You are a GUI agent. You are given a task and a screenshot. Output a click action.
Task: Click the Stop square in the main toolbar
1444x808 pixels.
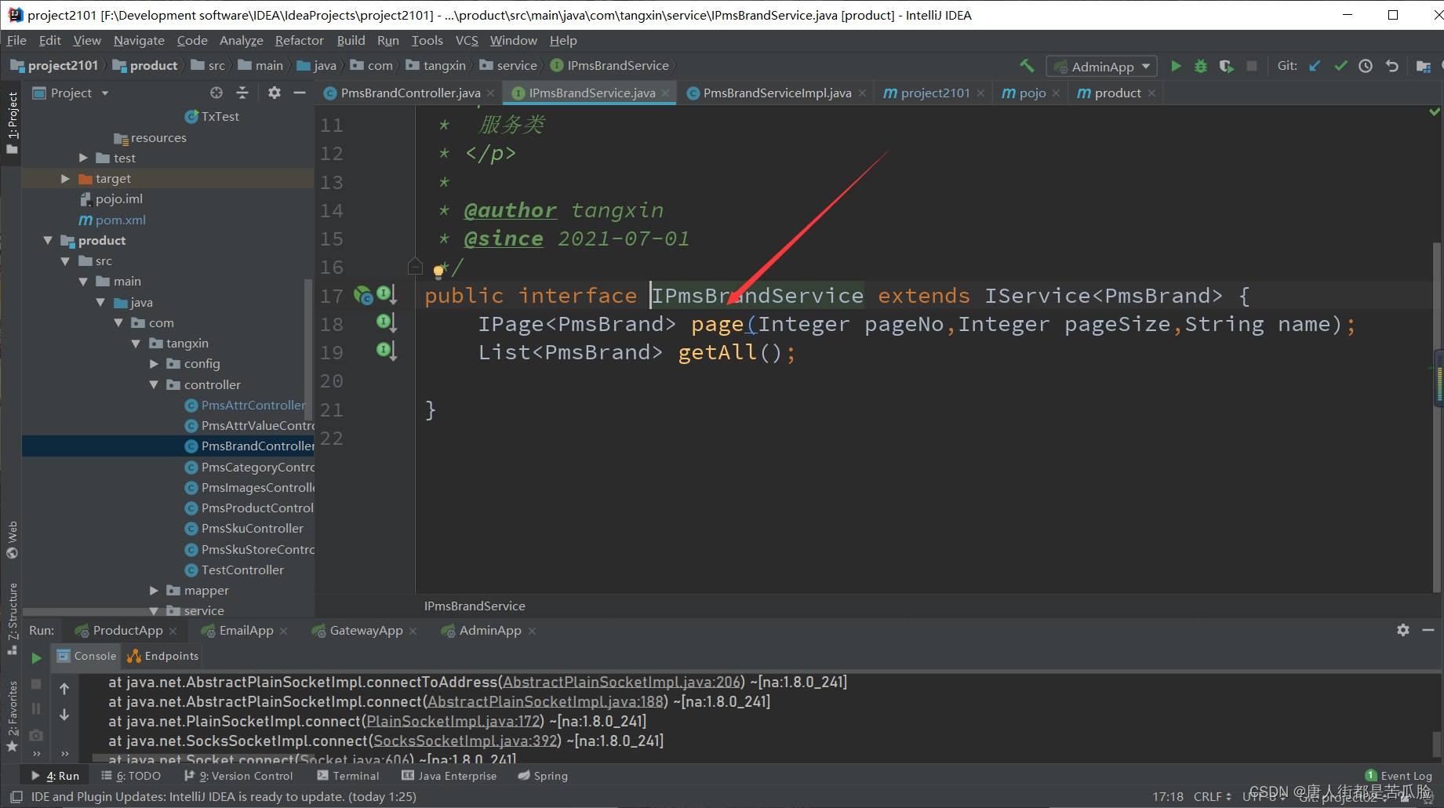click(1252, 66)
